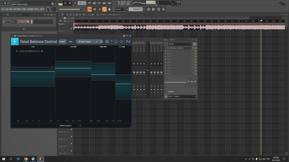Open the VIEW menu
289x162 pixels.
point(24,9)
